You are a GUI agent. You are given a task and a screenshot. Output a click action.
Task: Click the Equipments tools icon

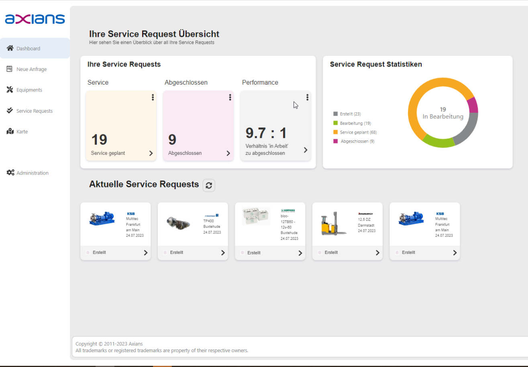[10, 90]
